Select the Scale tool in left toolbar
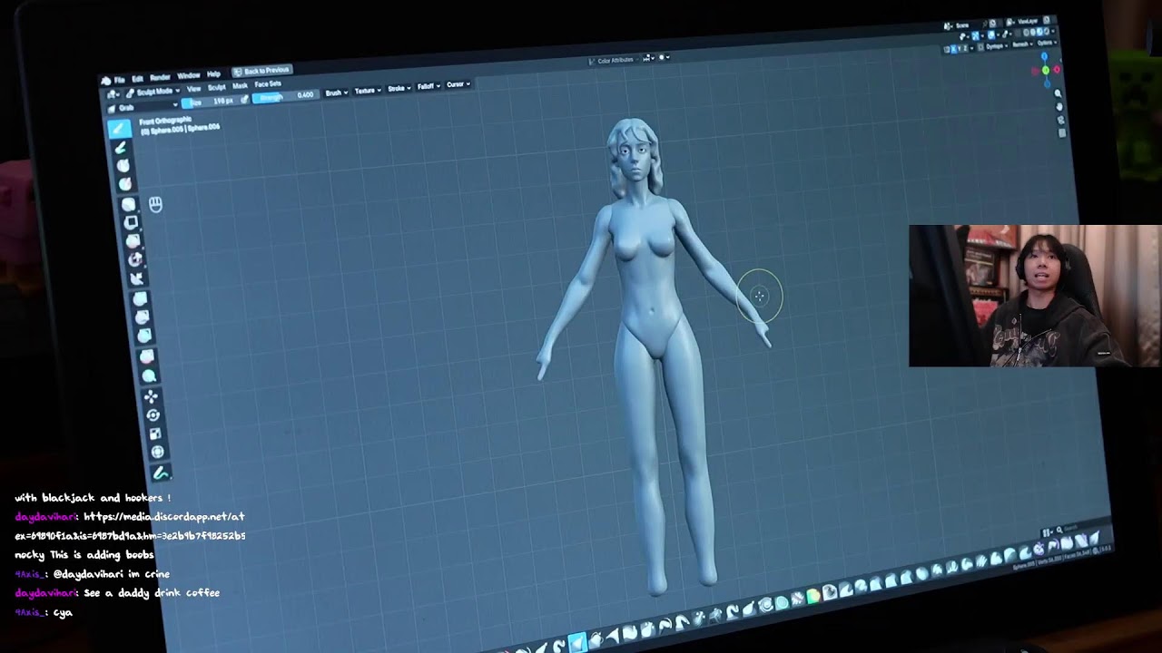 click(154, 434)
